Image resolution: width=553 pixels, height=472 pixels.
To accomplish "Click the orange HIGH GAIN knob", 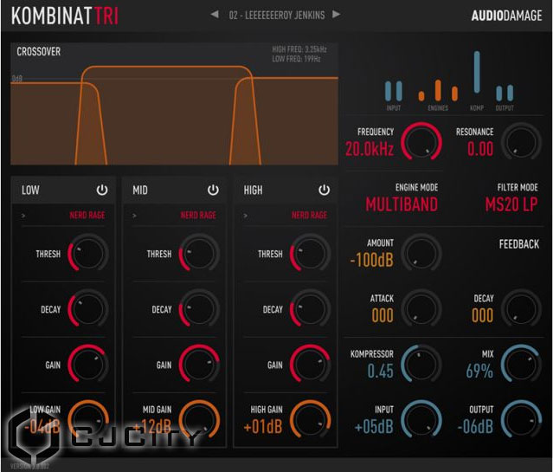I will 310,419.
